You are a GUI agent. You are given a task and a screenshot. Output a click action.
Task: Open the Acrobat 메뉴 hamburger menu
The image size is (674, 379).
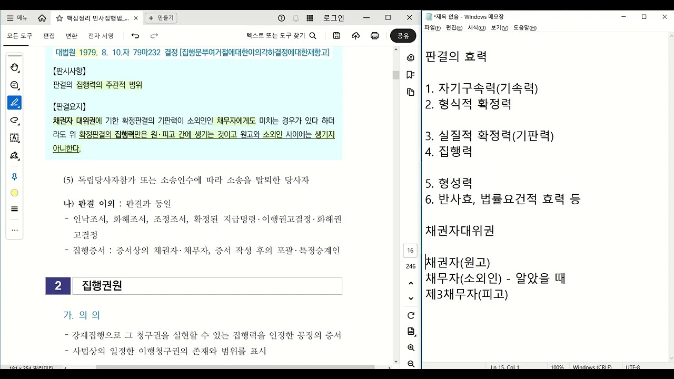click(x=17, y=18)
